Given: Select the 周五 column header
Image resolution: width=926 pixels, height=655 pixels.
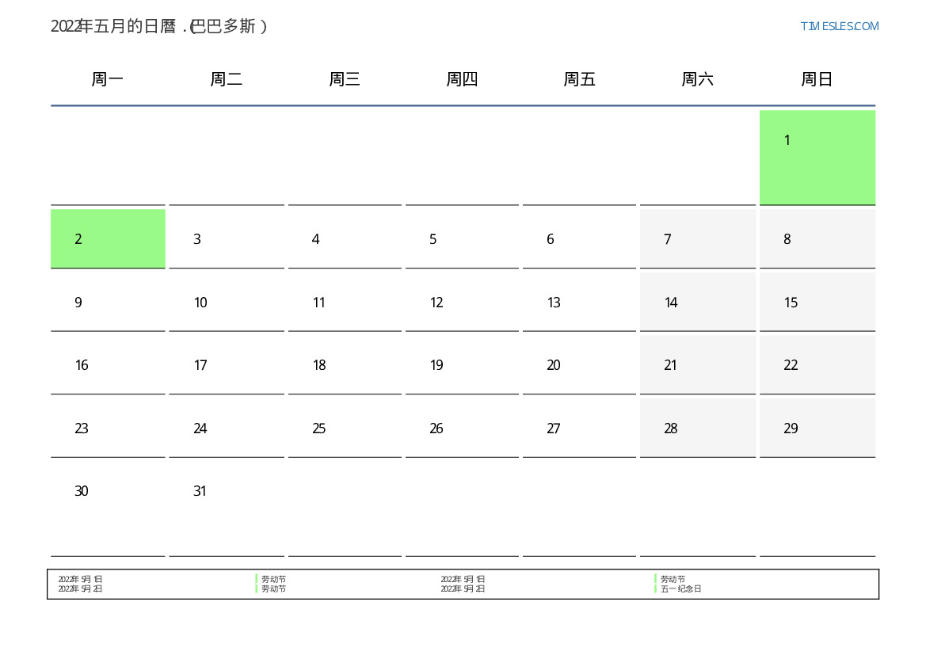Looking at the screenshot, I should (x=579, y=78).
